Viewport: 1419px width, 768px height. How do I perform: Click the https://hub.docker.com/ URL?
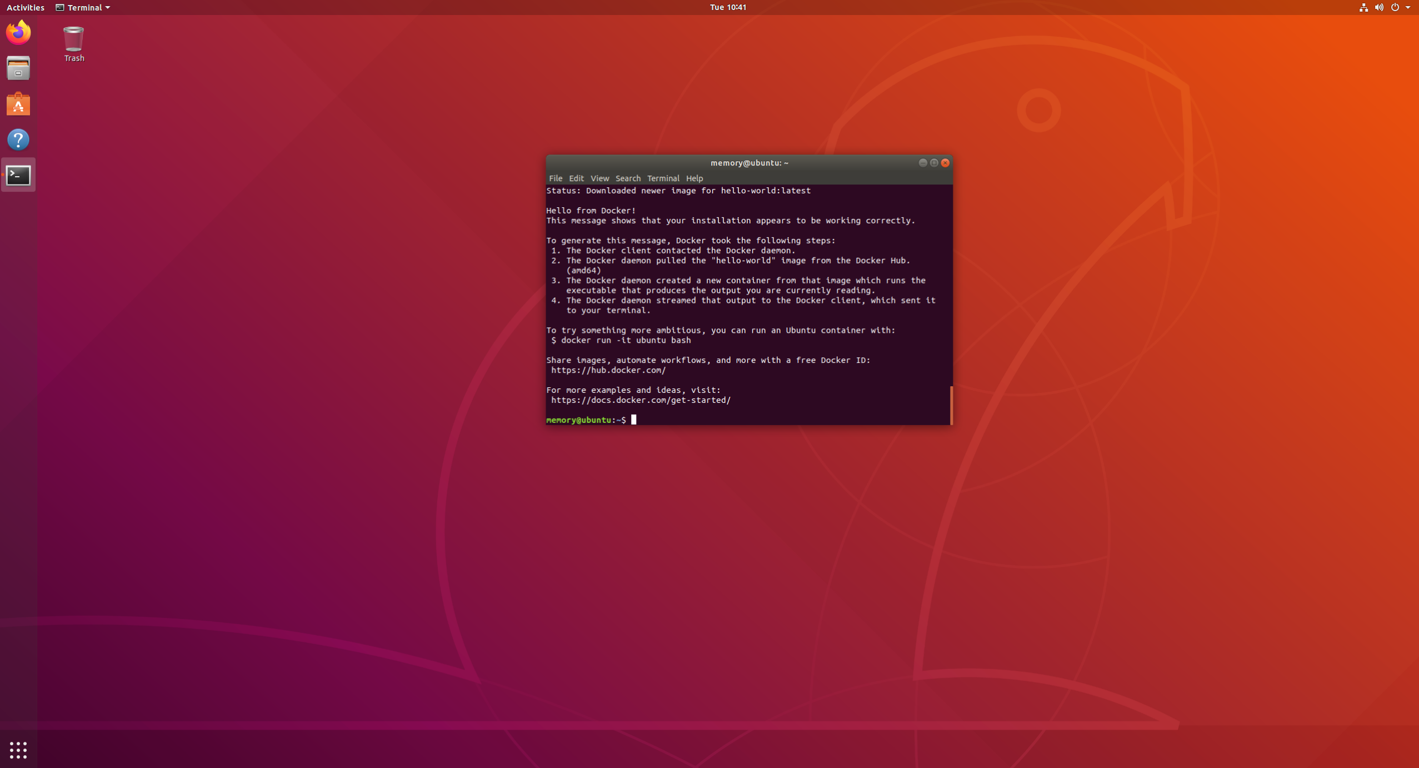pos(608,370)
